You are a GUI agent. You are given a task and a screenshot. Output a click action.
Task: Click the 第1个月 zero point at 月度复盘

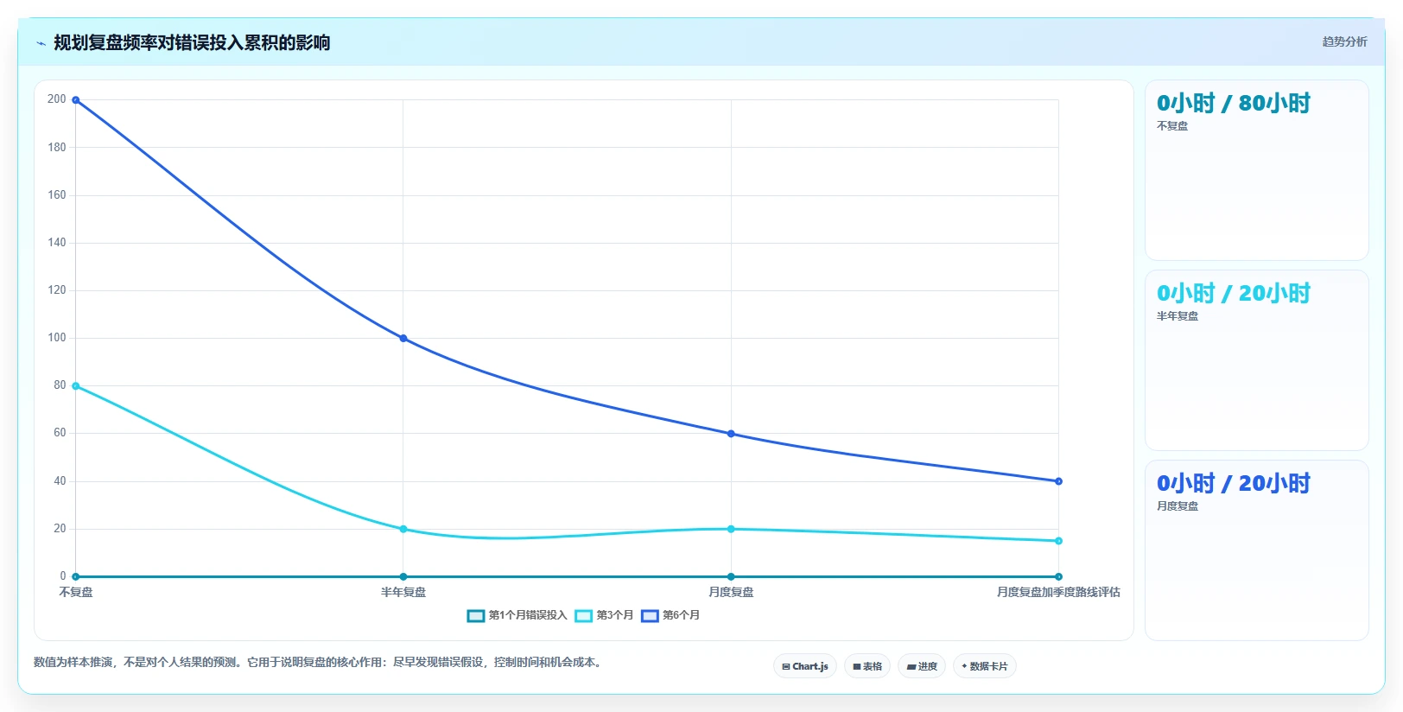pyautogui.click(x=731, y=576)
